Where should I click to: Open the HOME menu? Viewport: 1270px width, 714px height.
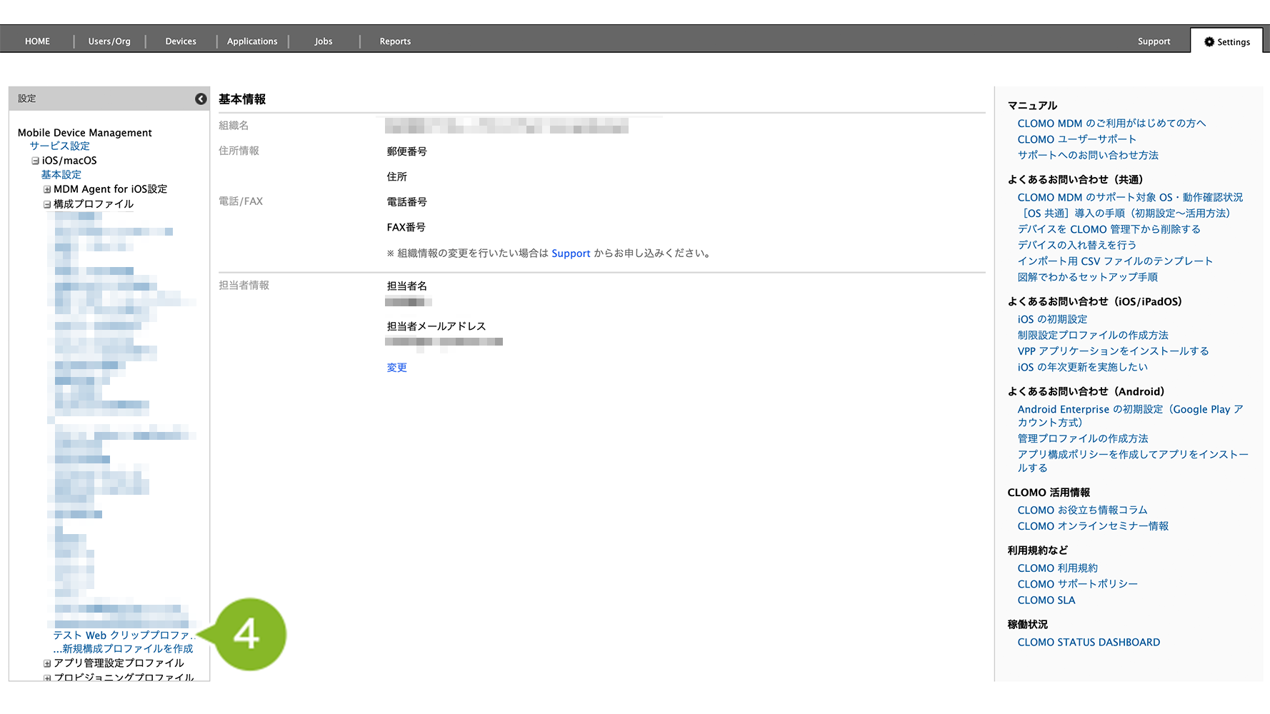click(x=37, y=41)
